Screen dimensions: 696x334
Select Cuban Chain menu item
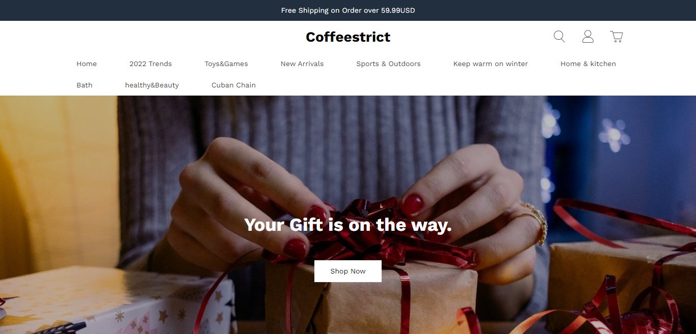coord(233,85)
